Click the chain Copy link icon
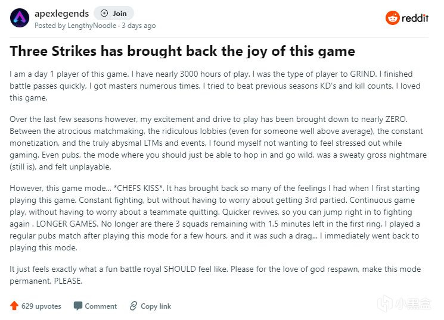 click(133, 306)
